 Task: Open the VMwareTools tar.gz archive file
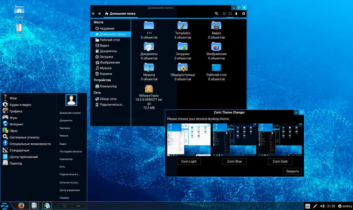tap(149, 89)
